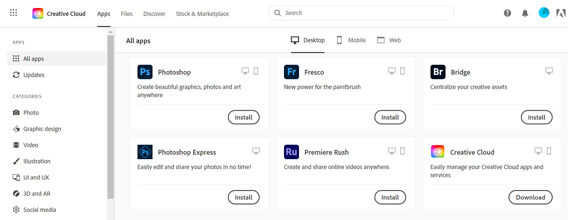Screen dimensions: 568x220
Task: Open the blue account profile avatar
Action: 543,13
